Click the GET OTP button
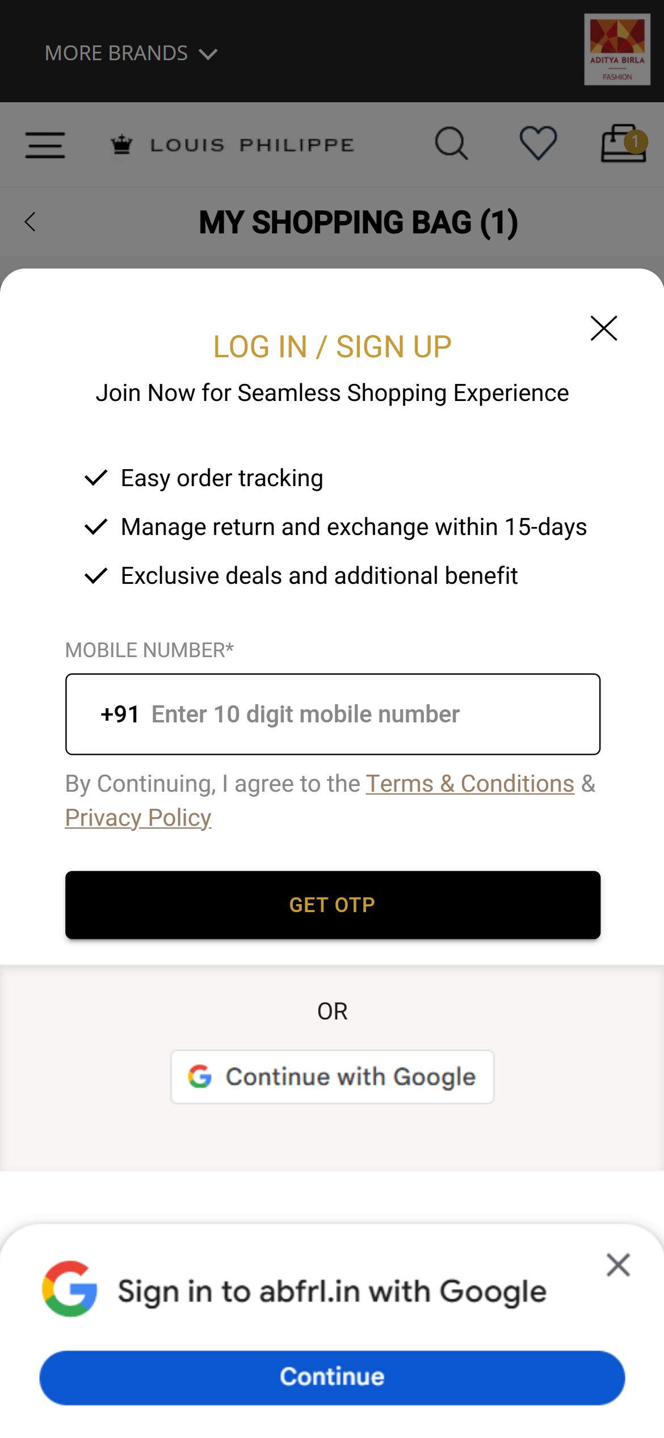The image size is (664, 1438). (x=333, y=905)
